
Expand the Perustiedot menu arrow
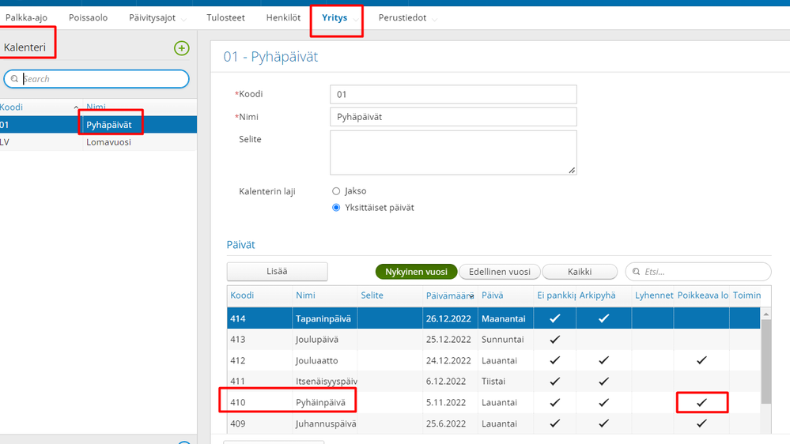[434, 20]
